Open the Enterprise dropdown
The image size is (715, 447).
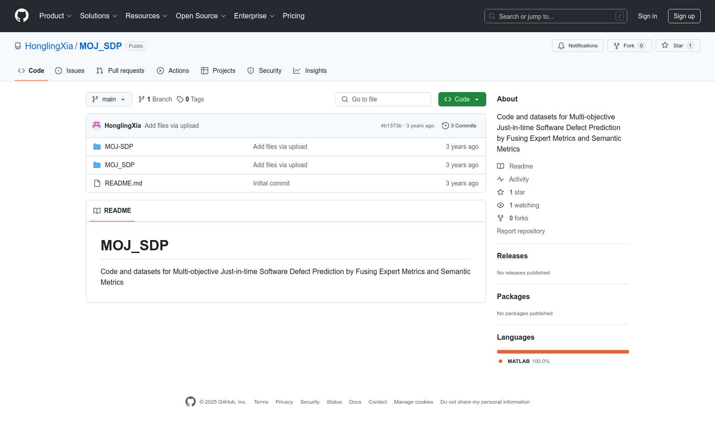[254, 16]
